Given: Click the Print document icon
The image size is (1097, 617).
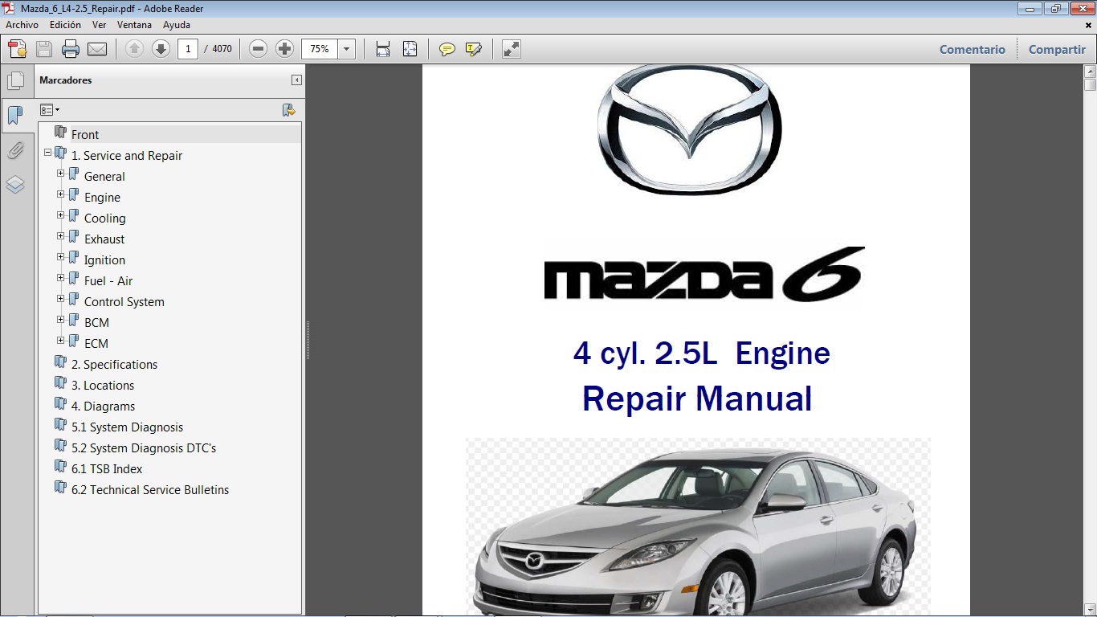Looking at the screenshot, I should point(71,48).
